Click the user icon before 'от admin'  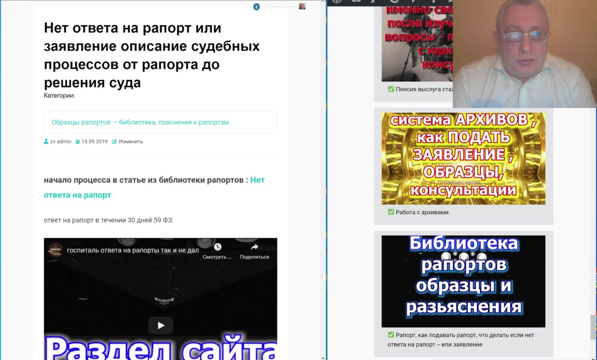46,142
